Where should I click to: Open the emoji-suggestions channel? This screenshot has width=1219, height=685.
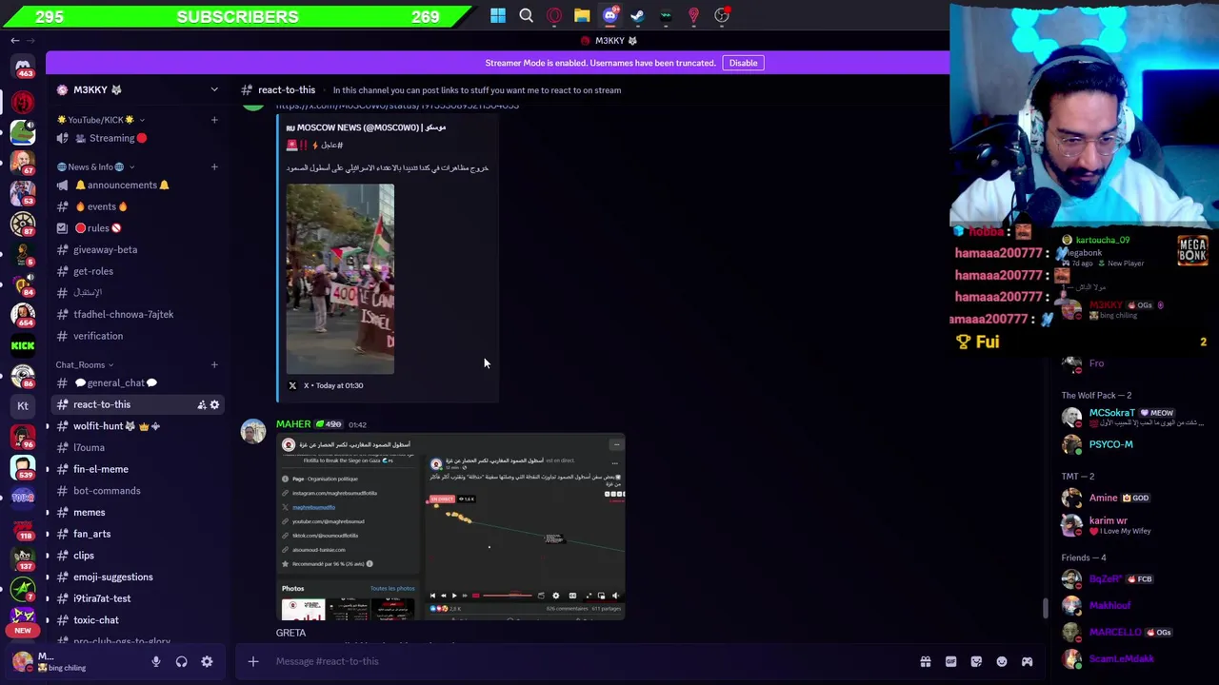[136, 577]
